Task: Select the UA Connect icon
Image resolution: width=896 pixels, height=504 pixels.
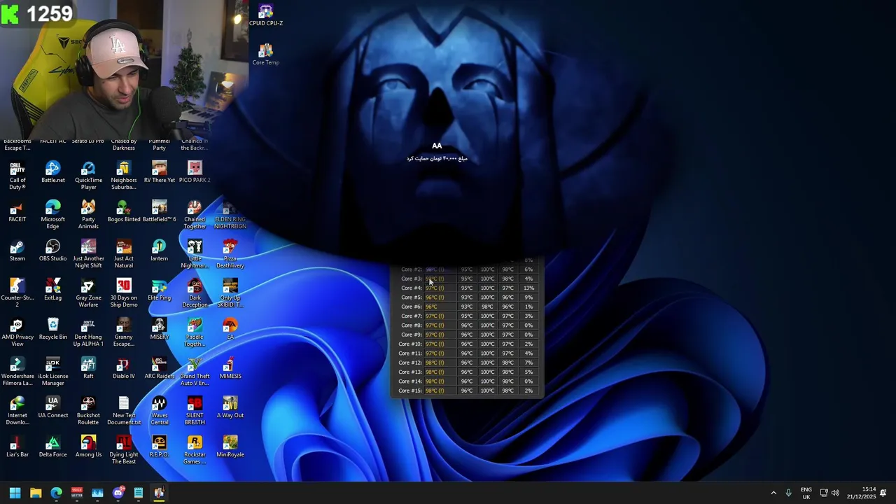Action: tap(52, 407)
